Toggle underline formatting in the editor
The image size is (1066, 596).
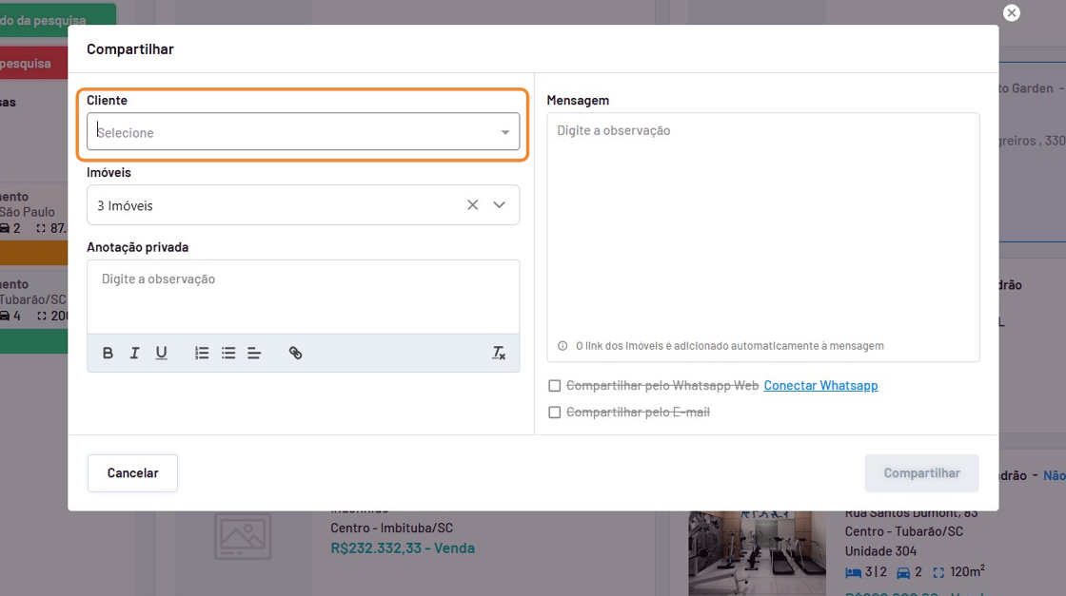tap(162, 353)
